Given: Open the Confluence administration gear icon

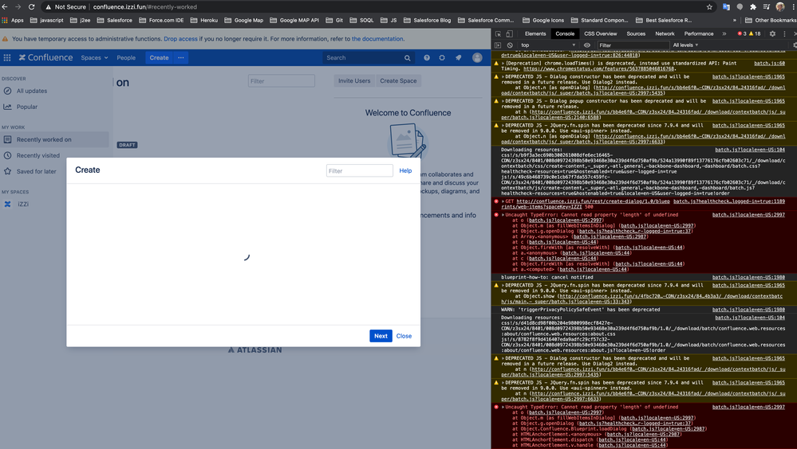Looking at the screenshot, I should pyautogui.click(x=442, y=58).
